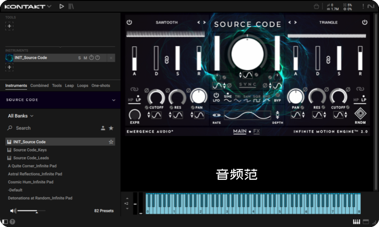Image resolution: width=379 pixels, height=227 pixels.
Task: Select the Cosmic Hum_Infinite Pad preset
Action: point(30,182)
